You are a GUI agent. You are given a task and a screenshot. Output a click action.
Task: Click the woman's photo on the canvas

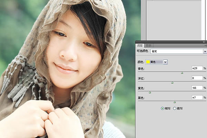[67, 69]
